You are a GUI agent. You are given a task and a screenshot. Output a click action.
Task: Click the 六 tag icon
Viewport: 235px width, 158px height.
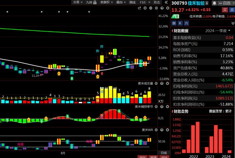click(186, 23)
